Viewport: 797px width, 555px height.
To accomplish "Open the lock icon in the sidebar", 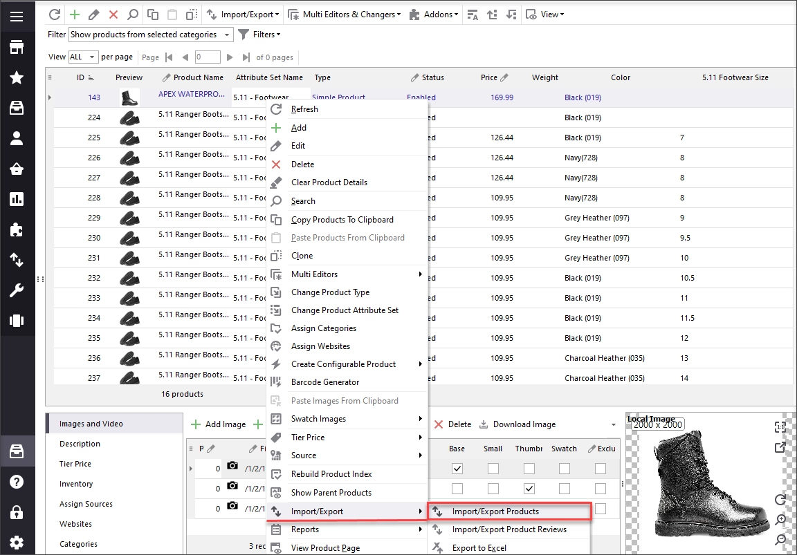I will 17,512.
